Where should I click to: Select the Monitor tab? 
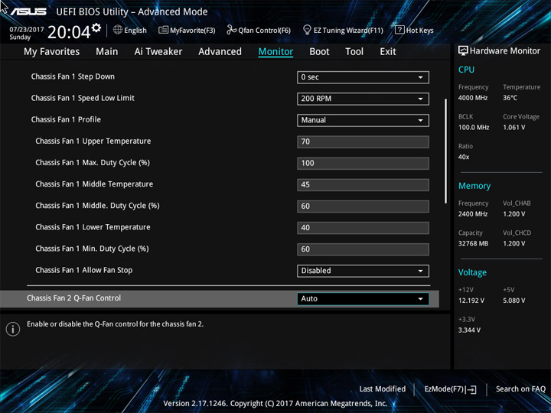[275, 52]
